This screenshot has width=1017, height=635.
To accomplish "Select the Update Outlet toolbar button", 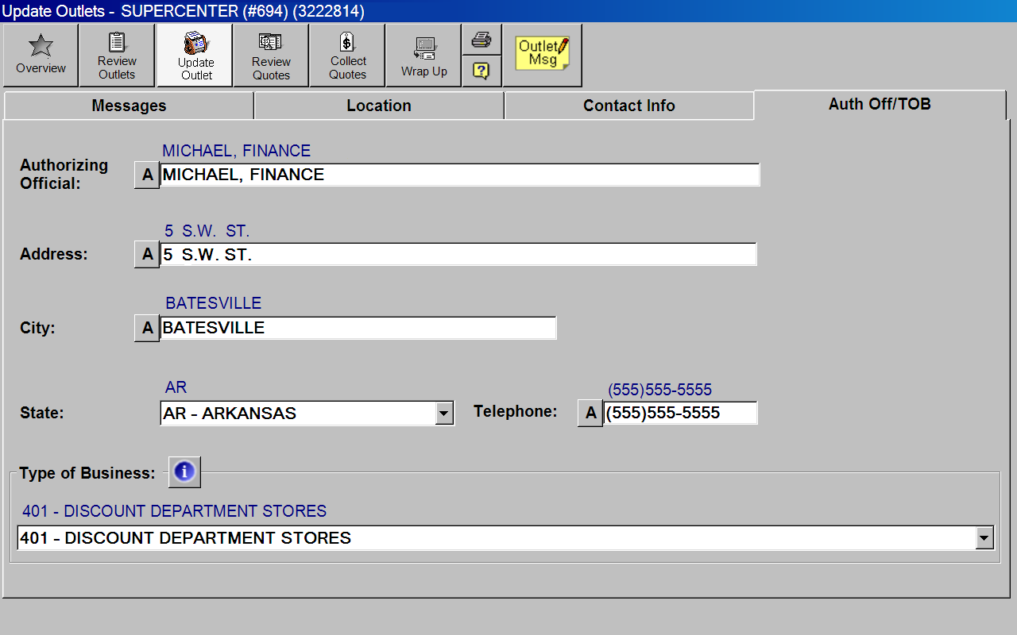I will pyautogui.click(x=195, y=55).
